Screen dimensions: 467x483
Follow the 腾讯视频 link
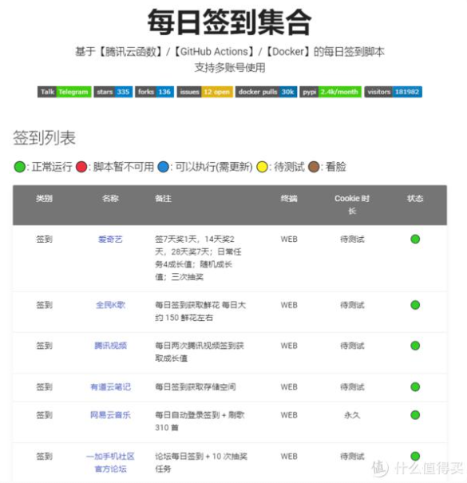click(110, 346)
